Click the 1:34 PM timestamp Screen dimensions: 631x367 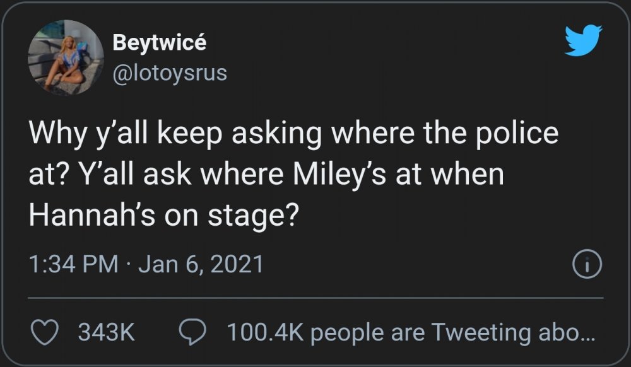pos(74,264)
